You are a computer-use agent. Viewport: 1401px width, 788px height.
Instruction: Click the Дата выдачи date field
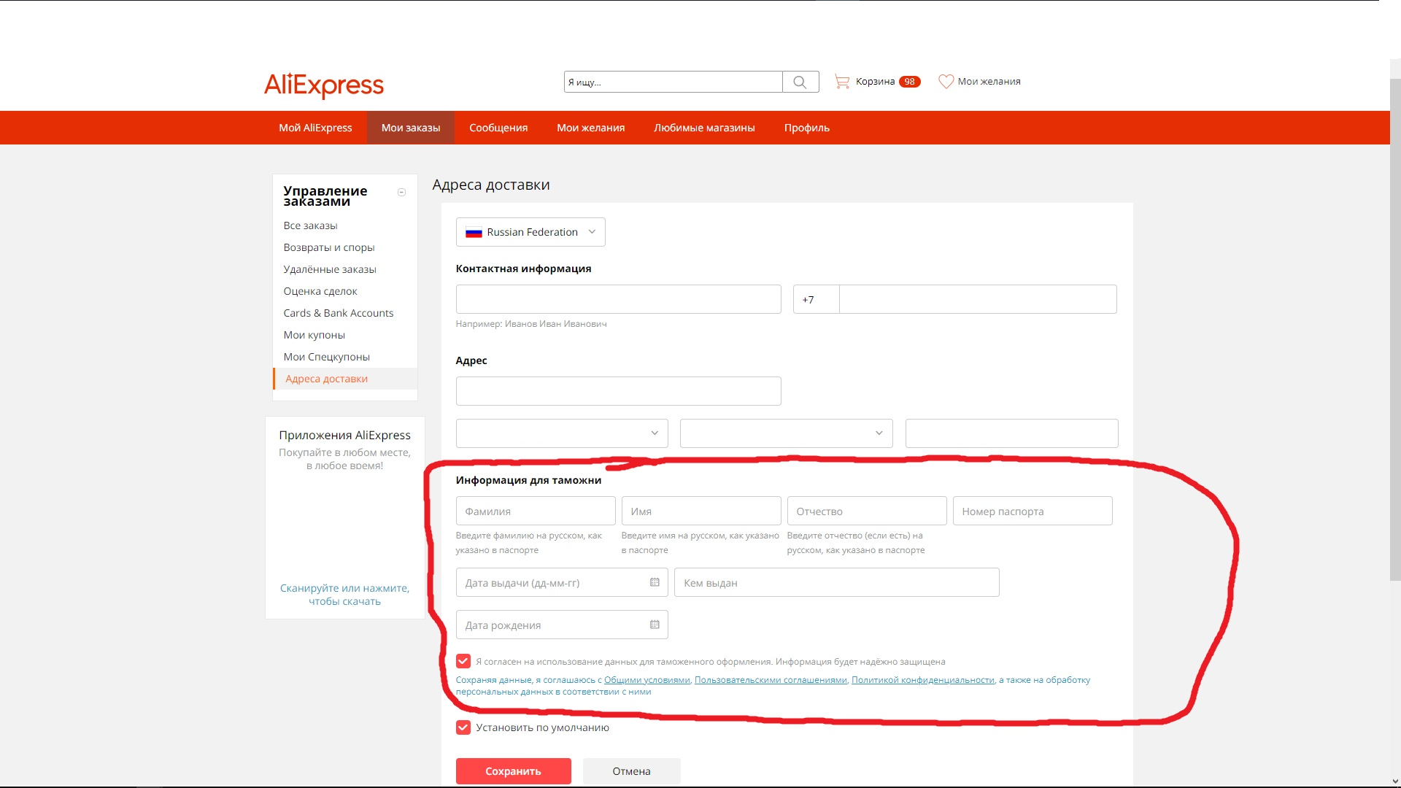tap(562, 582)
